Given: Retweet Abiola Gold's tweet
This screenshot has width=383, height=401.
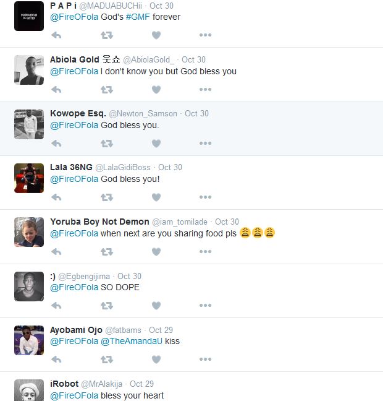Looking at the screenshot, I should tap(107, 90).
